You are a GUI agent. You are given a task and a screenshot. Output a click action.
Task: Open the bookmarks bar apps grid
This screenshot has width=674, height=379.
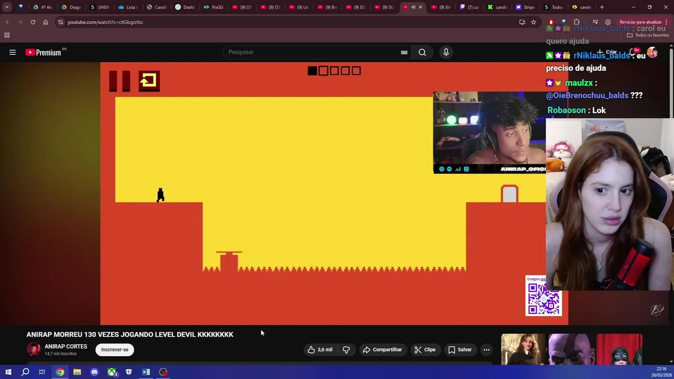click(7, 35)
